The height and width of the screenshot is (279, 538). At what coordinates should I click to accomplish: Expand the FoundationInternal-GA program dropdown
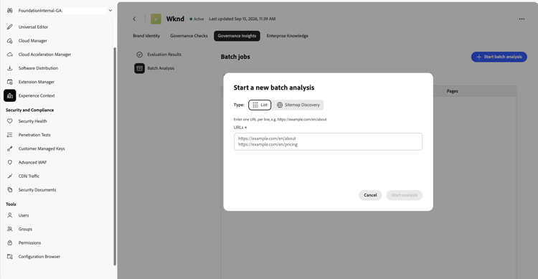click(x=110, y=11)
